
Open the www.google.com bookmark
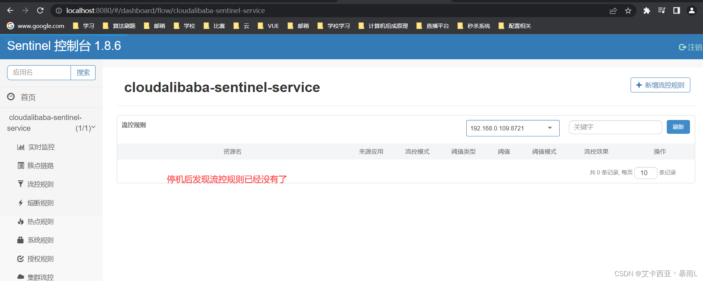pyautogui.click(x=35, y=26)
